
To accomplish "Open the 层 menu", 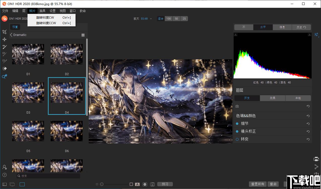I will [x=24, y=11].
